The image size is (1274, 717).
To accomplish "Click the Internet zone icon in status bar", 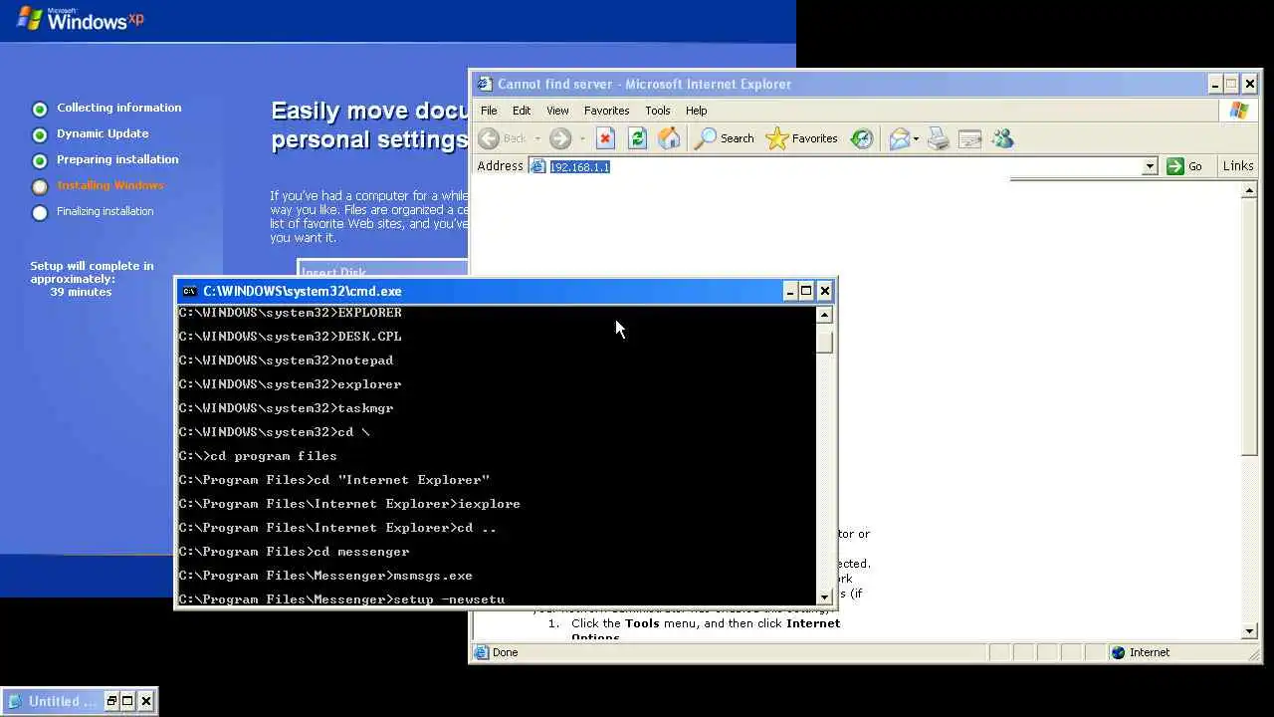I will [x=1118, y=652].
